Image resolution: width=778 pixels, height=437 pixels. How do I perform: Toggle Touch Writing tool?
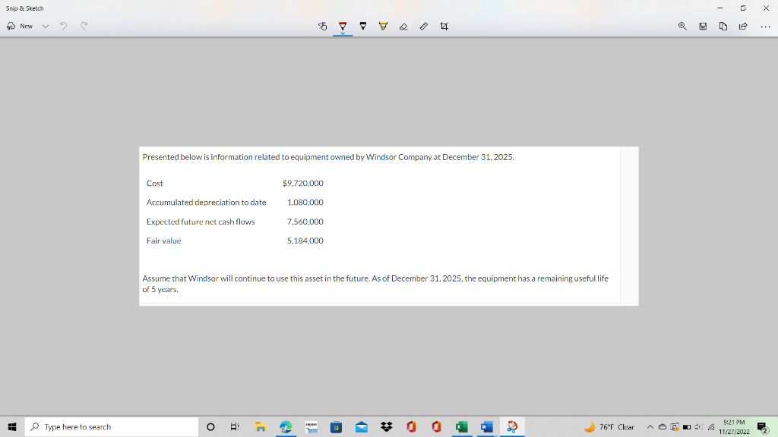322,27
